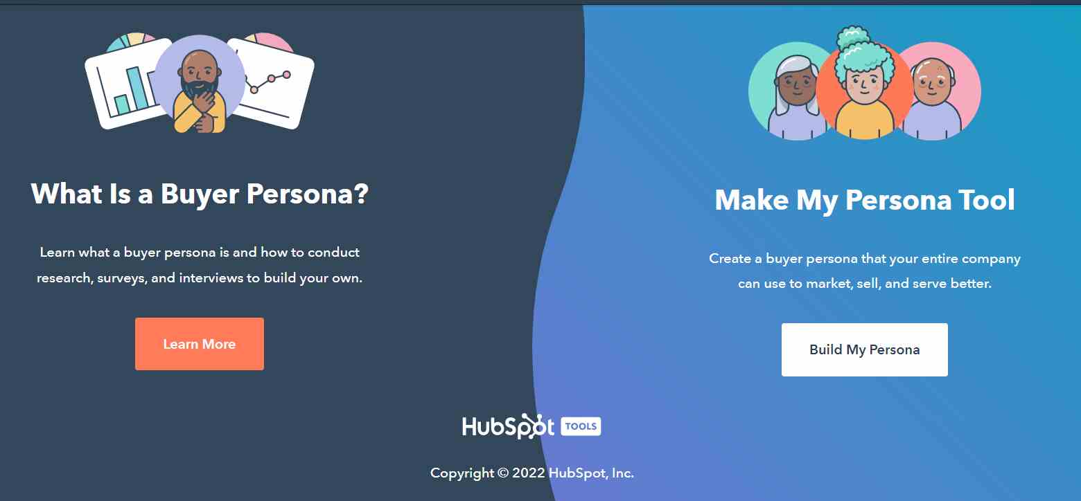Click the Learn More button
This screenshot has height=501, width=1081.
coord(200,344)
